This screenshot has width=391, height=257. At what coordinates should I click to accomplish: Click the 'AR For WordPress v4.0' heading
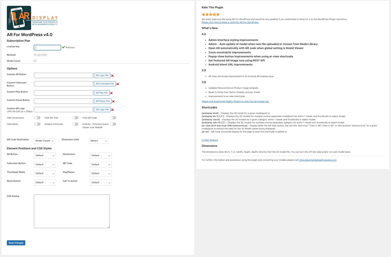(30, 35)
